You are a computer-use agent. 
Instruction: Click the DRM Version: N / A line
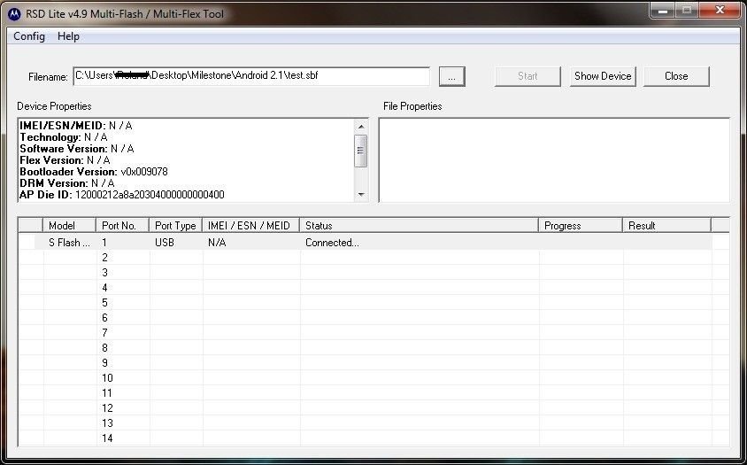(x=67, y=183)
